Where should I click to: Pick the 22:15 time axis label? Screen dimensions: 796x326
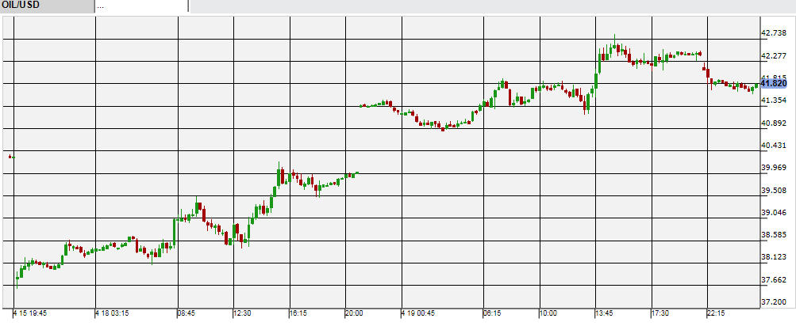[717, 313]
